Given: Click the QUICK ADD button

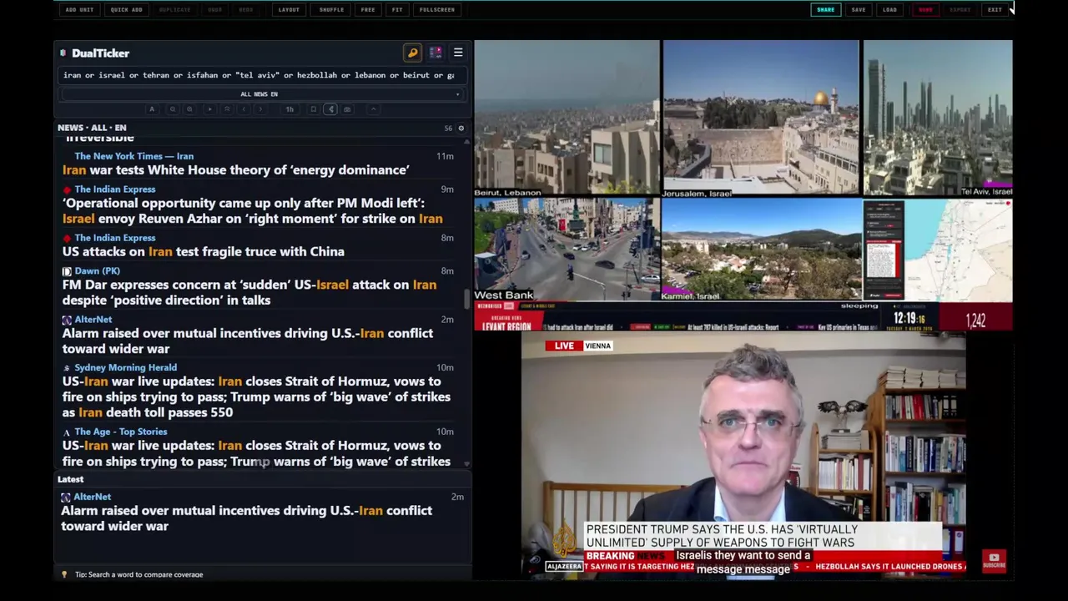Looking at the screenshot, I should [x=127, y=10].
